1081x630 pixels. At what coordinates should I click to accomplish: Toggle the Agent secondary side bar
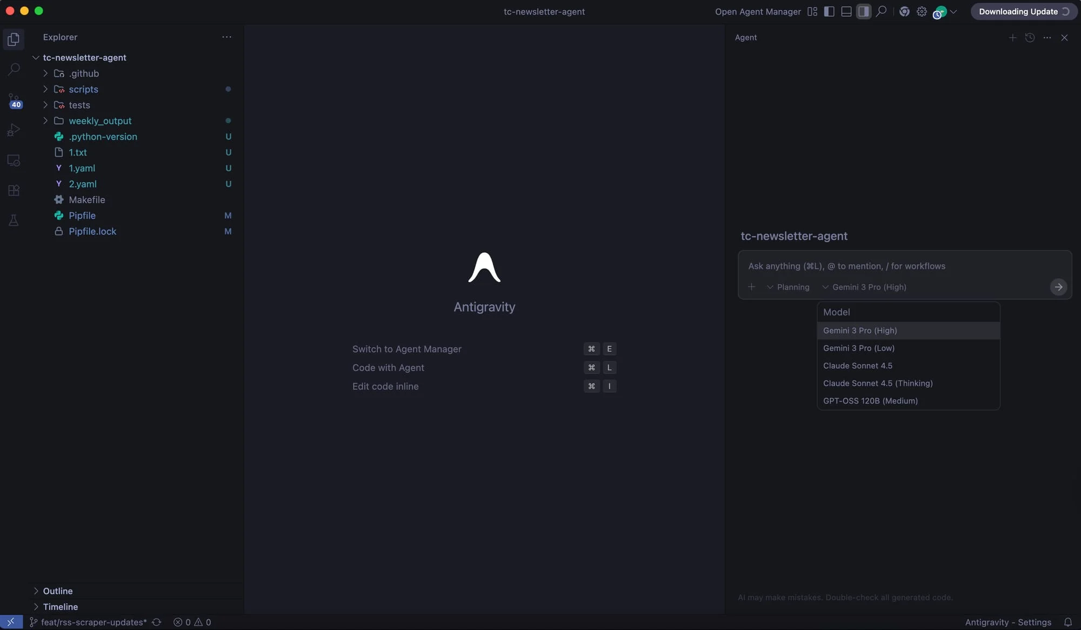864,11
